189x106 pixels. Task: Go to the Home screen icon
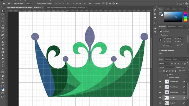pyautogui.click(x=4, y=4)
